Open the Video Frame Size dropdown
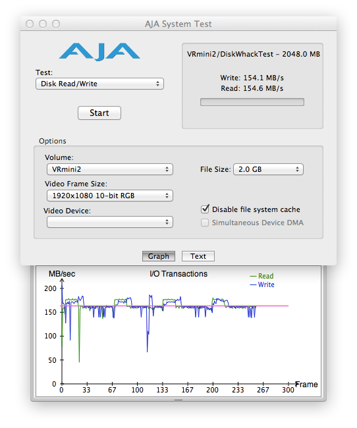 [x=110, y=196]
